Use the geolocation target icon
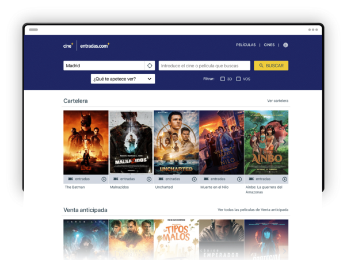 150,66
